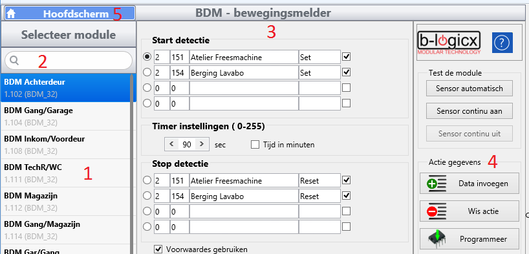Click the magnifier icon in module search

click(x=14, y=60)
